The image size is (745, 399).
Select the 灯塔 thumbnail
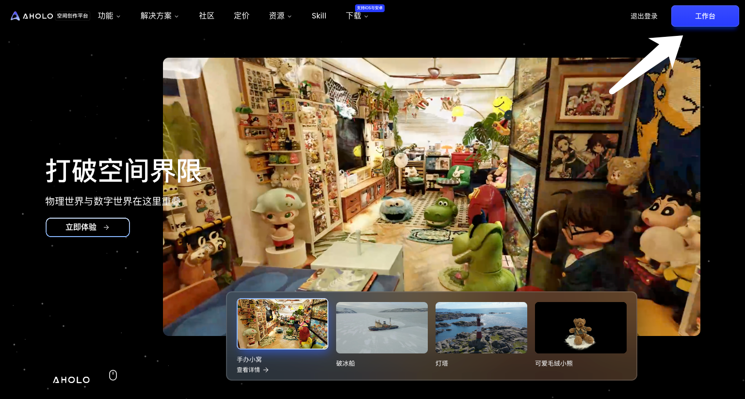[x=481, y=328]
